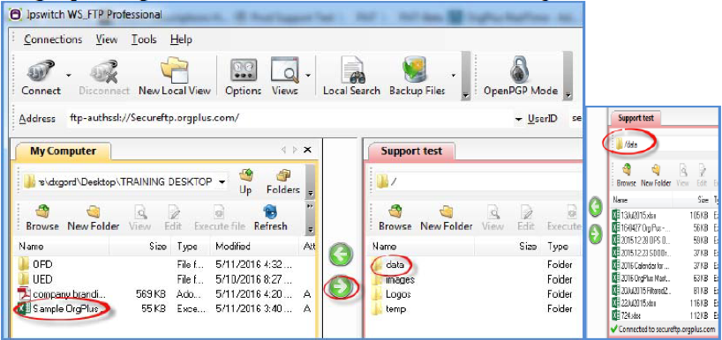The image size is (722, 340).
Task: Open a New Local View
Action: click(x=175, y=78)
